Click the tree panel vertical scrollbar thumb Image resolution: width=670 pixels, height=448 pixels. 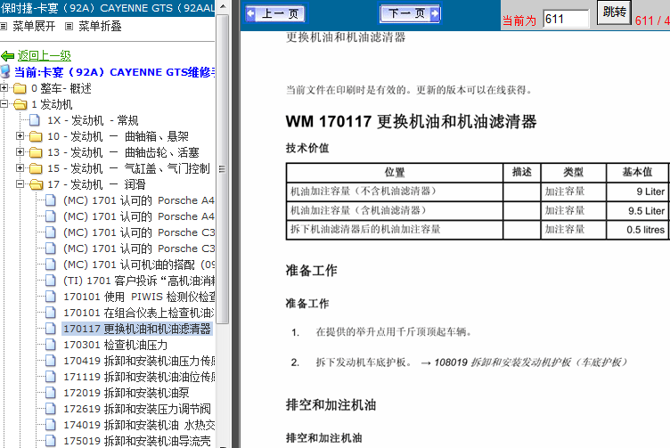223,169
